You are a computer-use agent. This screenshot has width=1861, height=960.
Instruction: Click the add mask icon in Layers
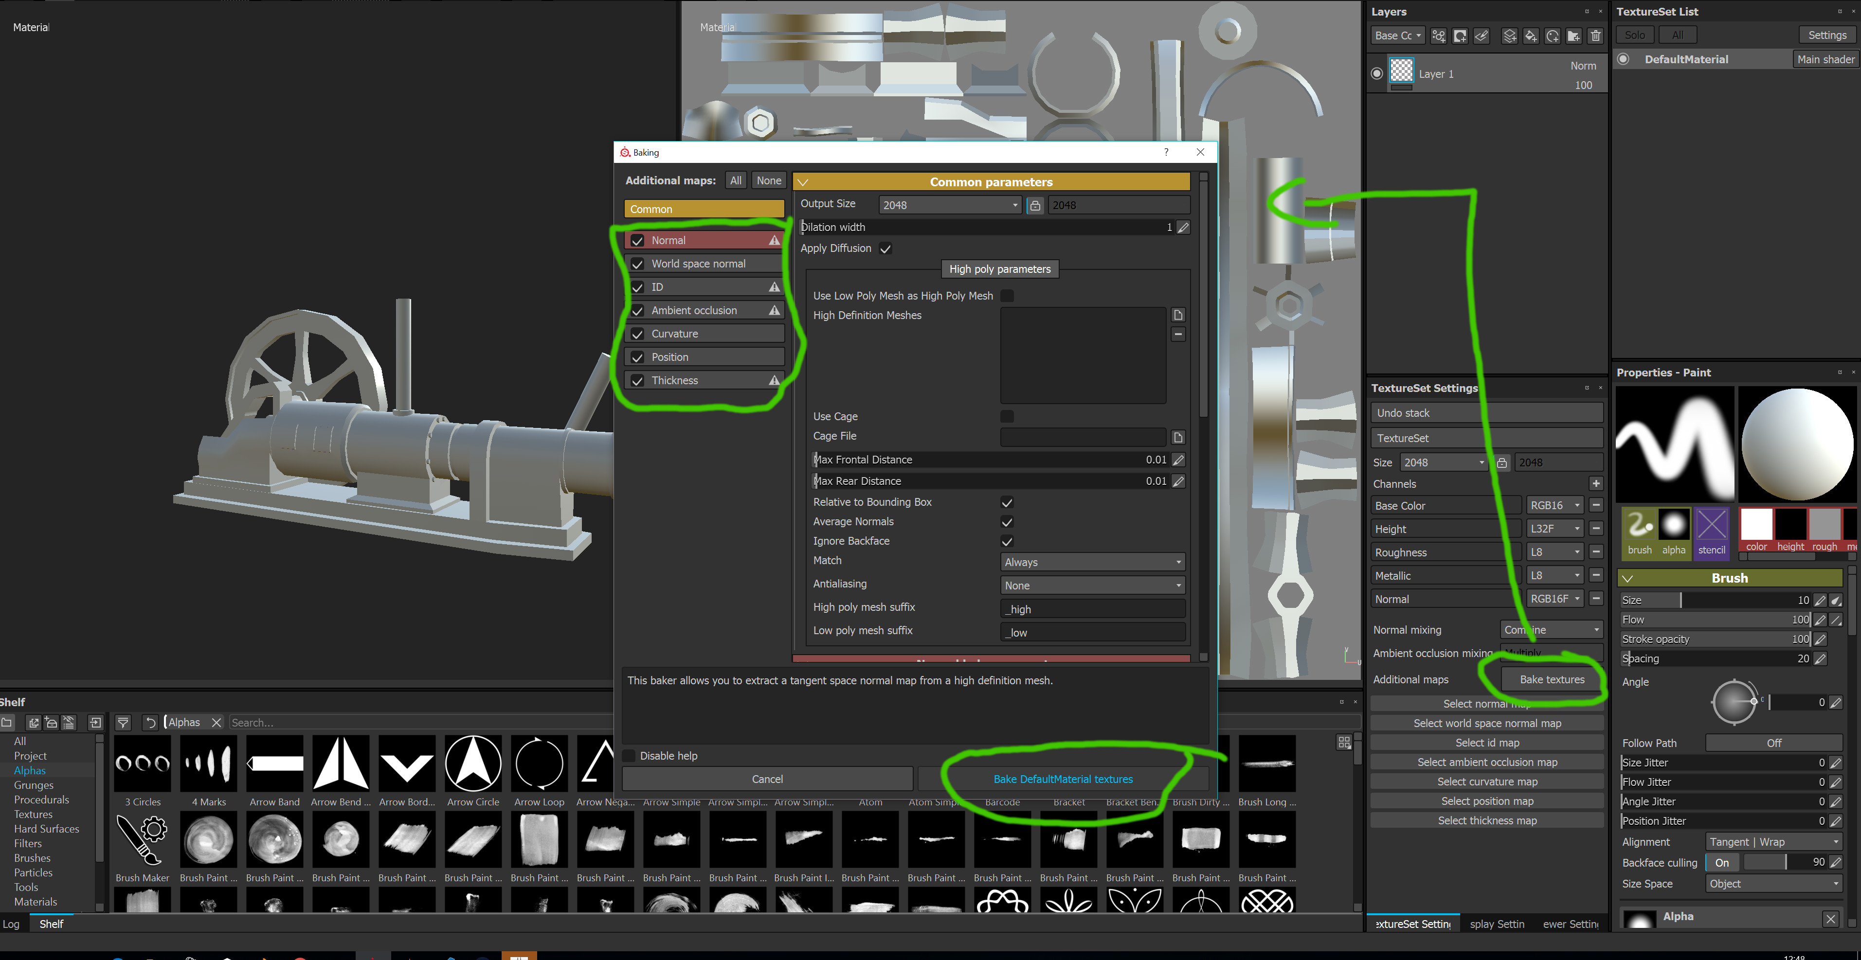1460,36
